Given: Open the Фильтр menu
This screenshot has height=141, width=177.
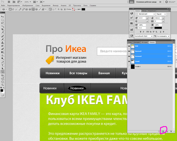Looking at the screenshot, I should coord(56,6).
